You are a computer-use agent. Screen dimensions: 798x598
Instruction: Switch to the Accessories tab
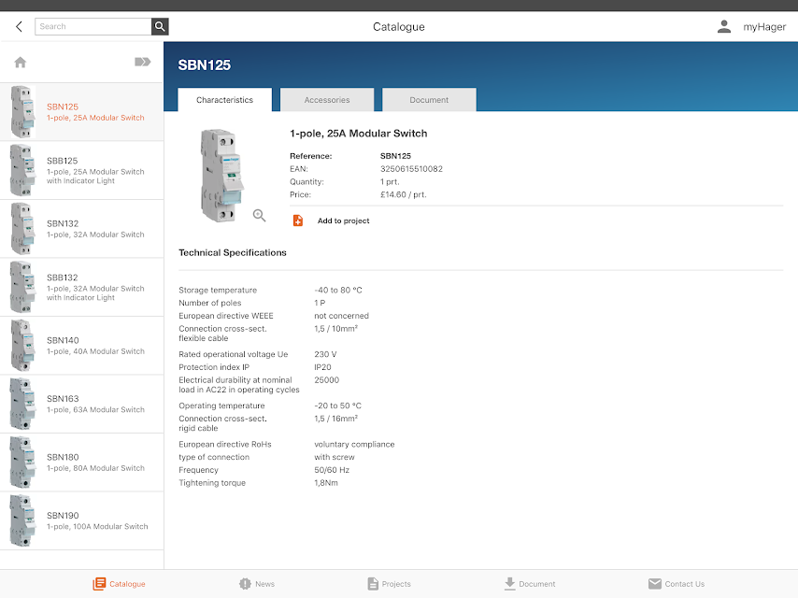coord(327,100)
